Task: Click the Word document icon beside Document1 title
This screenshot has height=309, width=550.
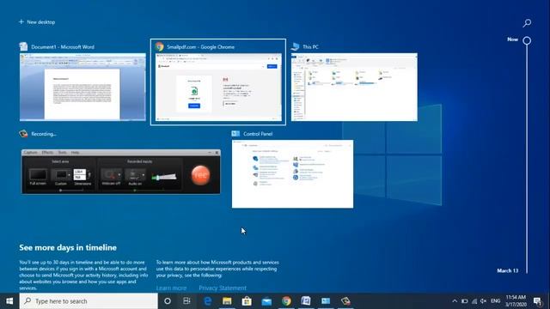Action: pos(23,46)
